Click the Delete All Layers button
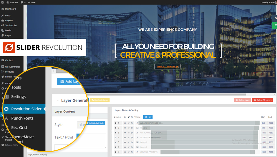Screen dimensions: 277x157 coord(262,100)
